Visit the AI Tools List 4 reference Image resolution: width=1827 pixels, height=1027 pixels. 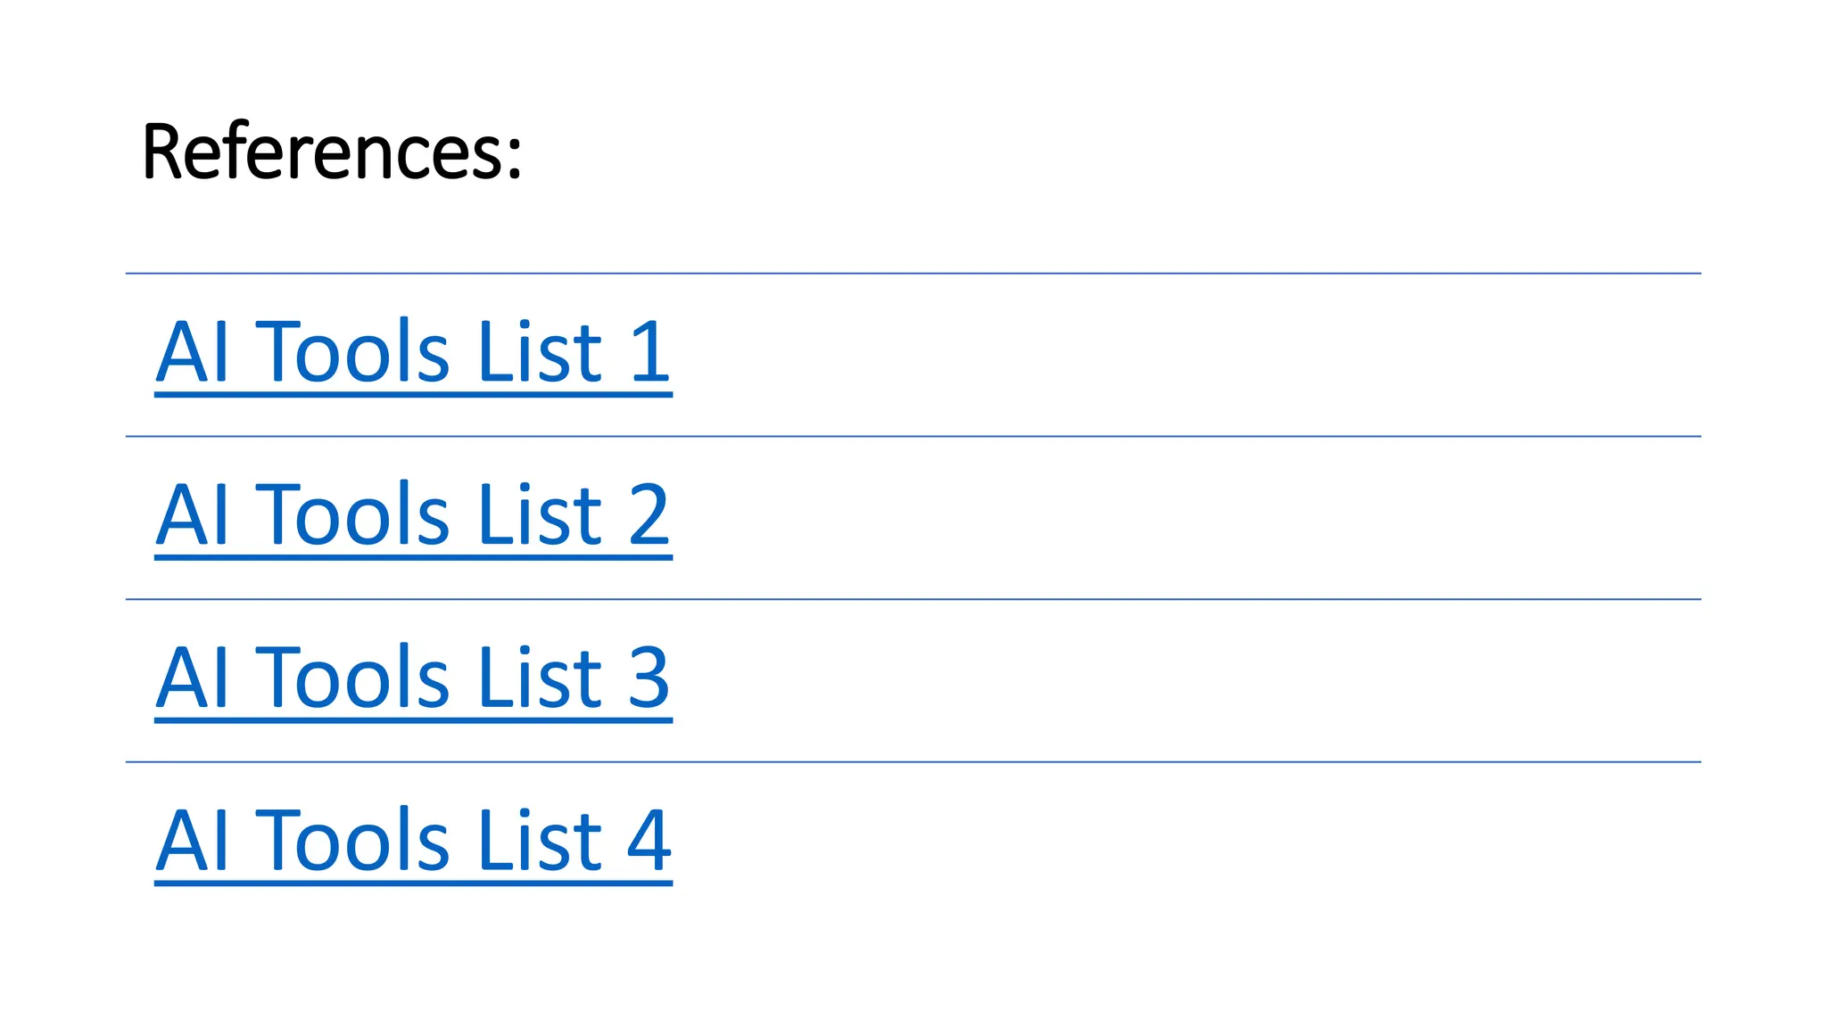click(x=413, y=842)
